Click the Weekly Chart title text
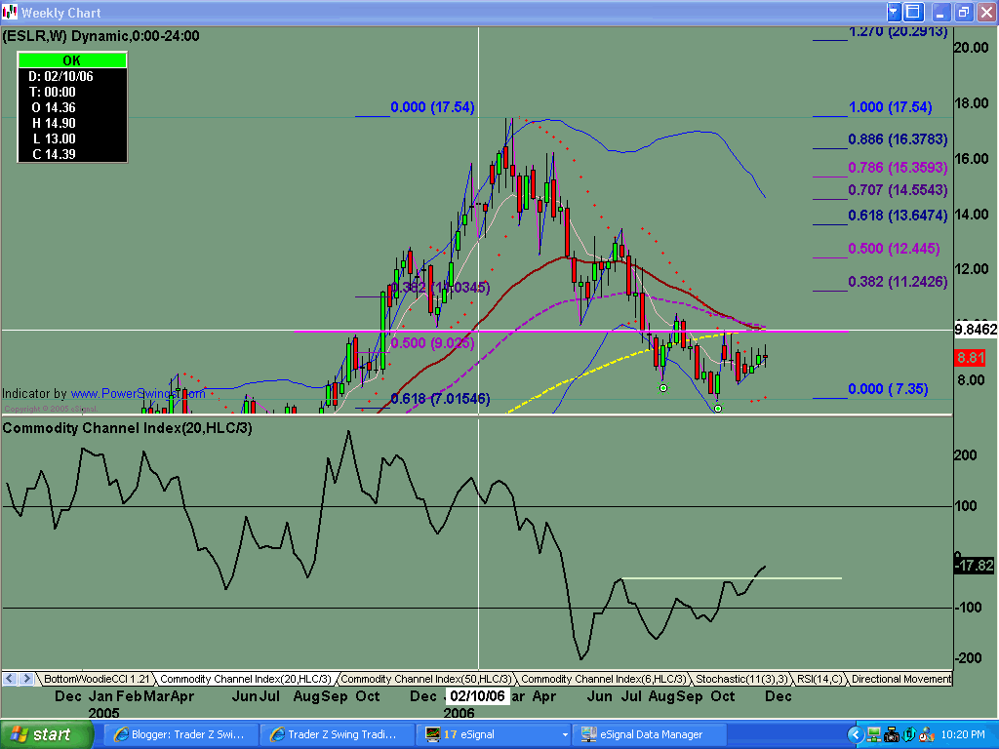 (61, 13)
